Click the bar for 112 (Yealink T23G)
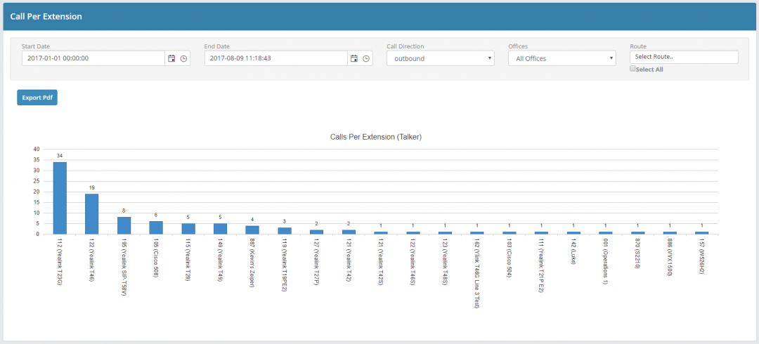 (60, 198)
